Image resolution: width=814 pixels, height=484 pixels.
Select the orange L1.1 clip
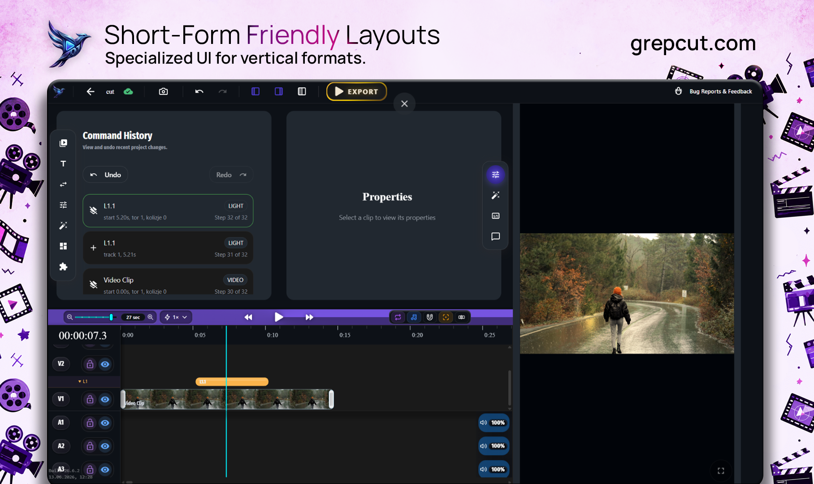tap(232, 382)
